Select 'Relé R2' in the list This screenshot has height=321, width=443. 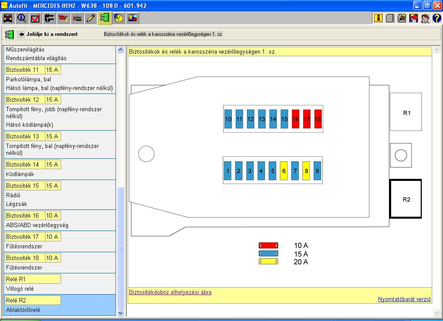coord(33,300)
